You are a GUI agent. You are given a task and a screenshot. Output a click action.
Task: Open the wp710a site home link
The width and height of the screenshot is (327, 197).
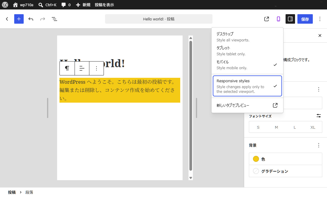click(x=23, y=5)
